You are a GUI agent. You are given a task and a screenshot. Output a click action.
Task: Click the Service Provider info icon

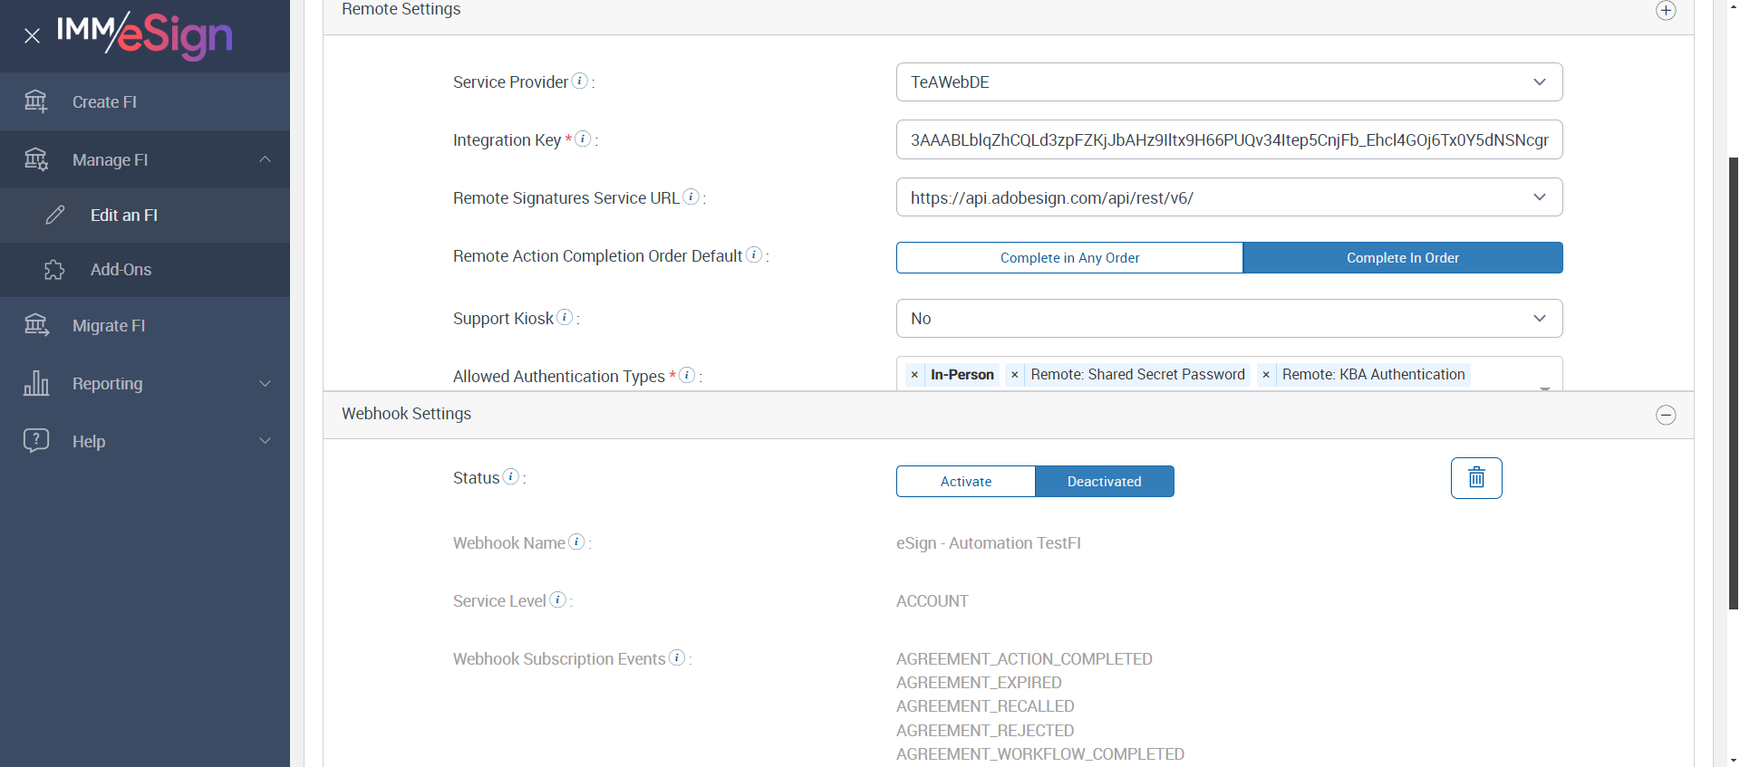580,81
